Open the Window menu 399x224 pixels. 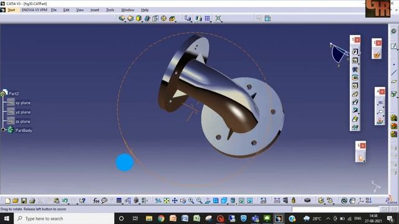coord(127,10)
